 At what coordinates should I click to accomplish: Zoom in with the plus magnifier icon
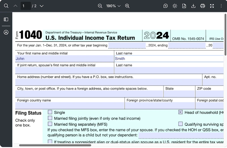pos(127,6)
